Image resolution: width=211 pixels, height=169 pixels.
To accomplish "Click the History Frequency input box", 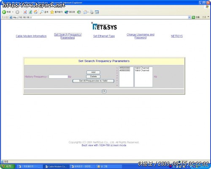I will 58,76.
